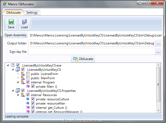Uncheck the private resourceCulture checkbox
Viewport: 166px width, 123px height.
click(33, 99)
